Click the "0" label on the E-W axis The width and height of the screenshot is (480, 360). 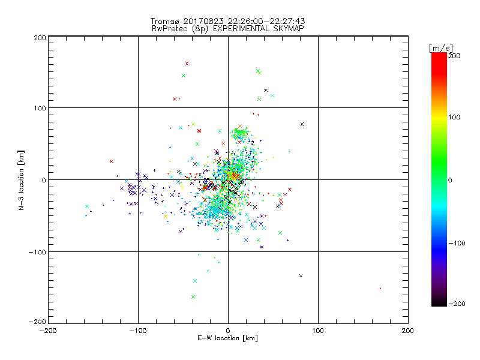228,331
